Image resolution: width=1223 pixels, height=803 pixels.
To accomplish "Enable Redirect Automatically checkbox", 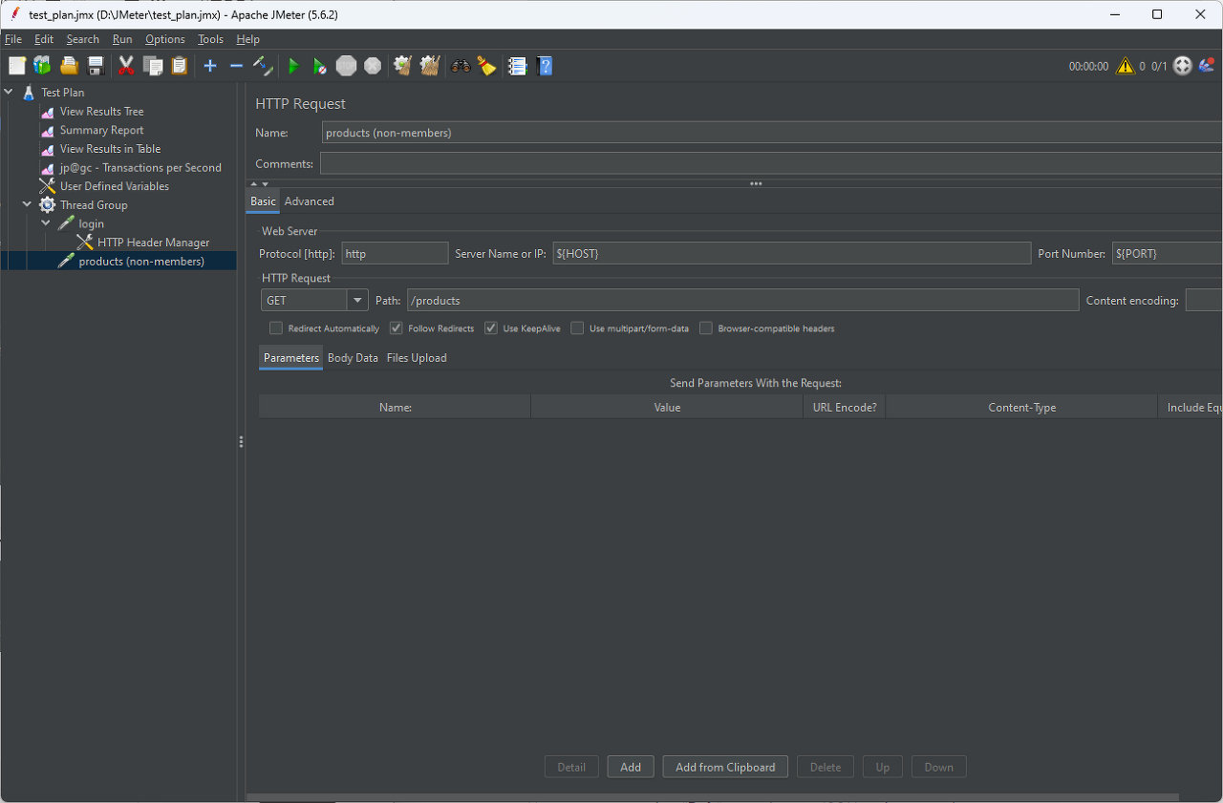I will point(276,328).
